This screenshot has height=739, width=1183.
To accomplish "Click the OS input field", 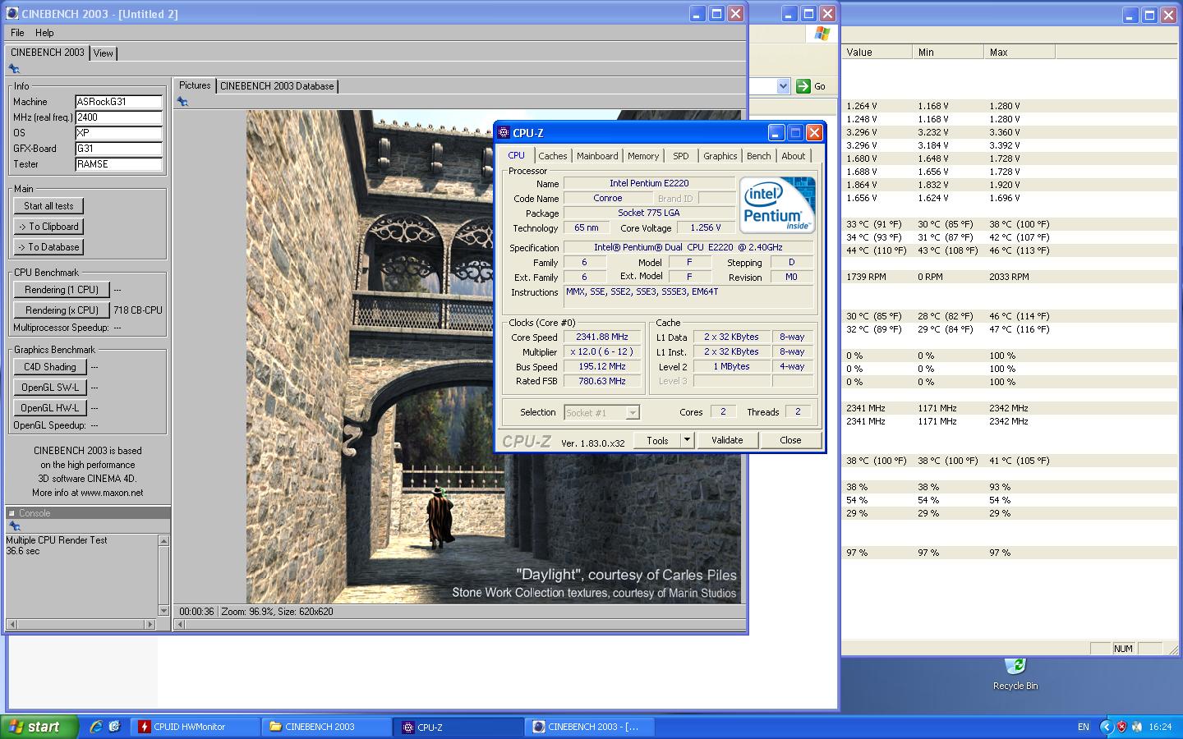I will 119,133.
